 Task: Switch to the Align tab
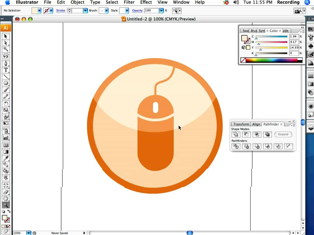256,124
